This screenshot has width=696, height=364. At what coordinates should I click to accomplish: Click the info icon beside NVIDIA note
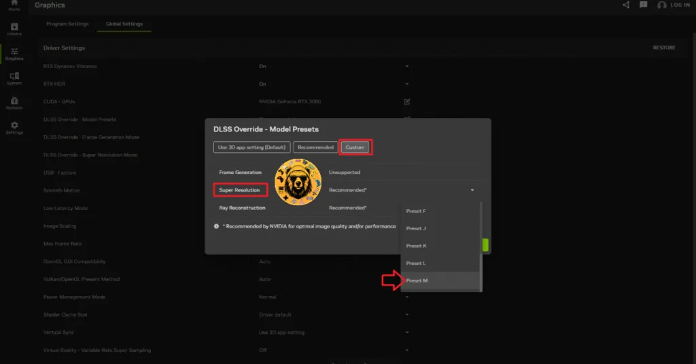tap(216, 226)
